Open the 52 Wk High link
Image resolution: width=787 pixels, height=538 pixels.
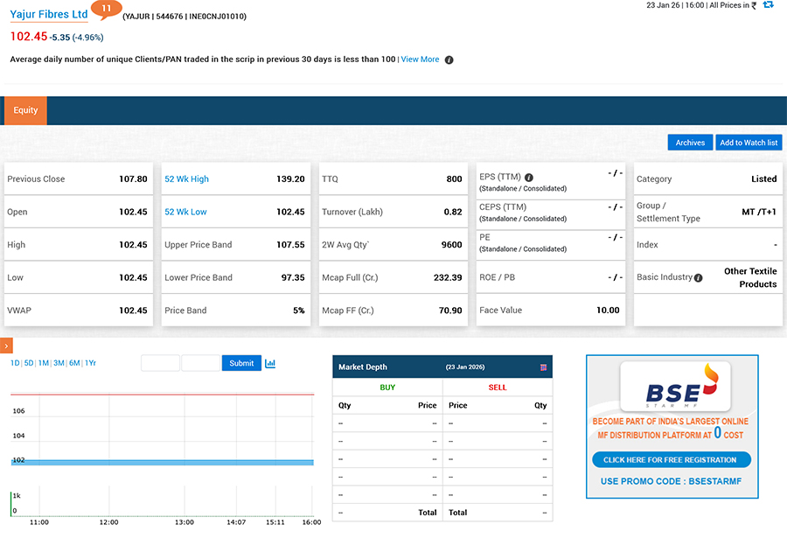tap(186, 178)
